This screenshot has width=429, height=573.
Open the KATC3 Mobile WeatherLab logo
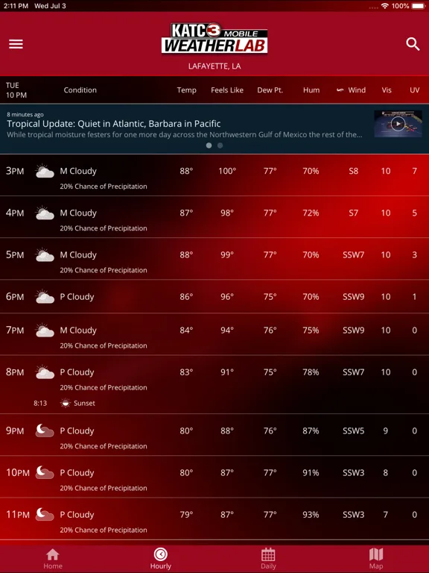click(214, 39)
